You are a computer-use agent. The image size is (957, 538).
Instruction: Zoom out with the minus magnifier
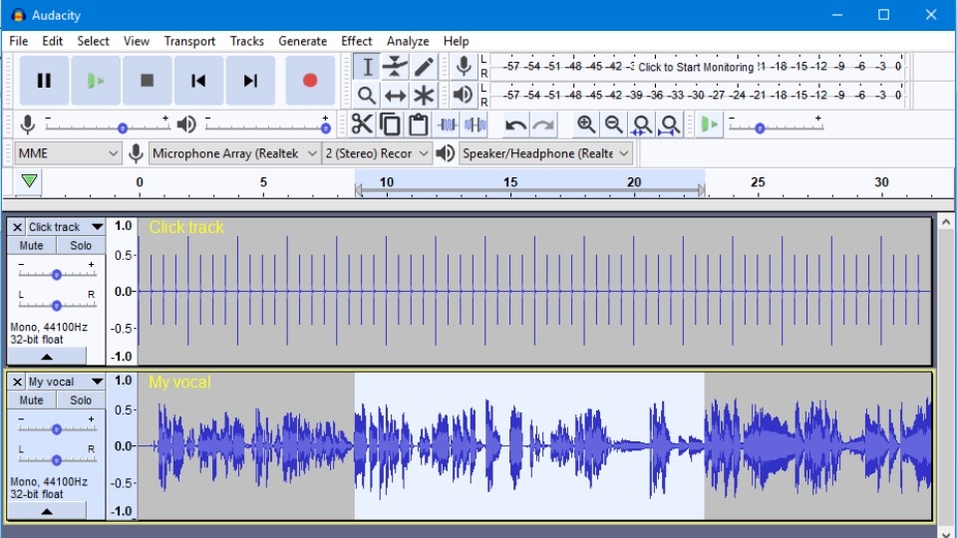[x=613, y=125]
